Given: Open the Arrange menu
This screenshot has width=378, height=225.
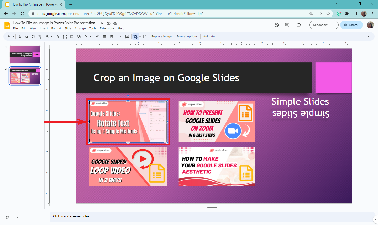Looking at the screenshot, I should click(x=80, y=28).
